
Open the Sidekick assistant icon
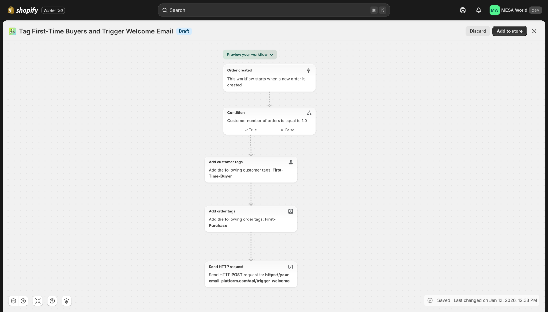coord(463,10)
